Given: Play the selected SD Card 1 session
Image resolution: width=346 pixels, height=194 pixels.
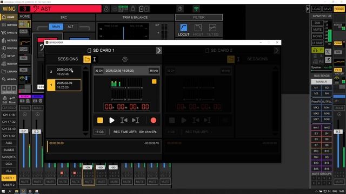Looking at the screenshot, I should pyautogui.click(x=112, y=120).
